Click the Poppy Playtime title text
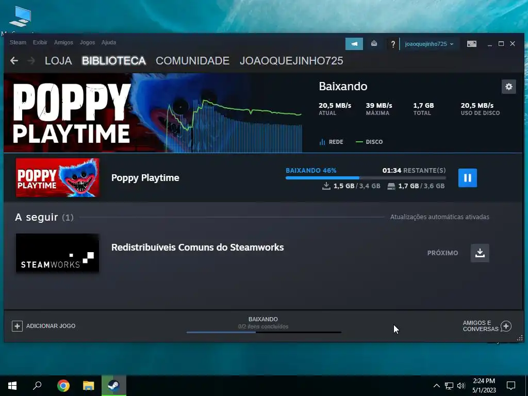The image size is (528, 396). point(145,178)
